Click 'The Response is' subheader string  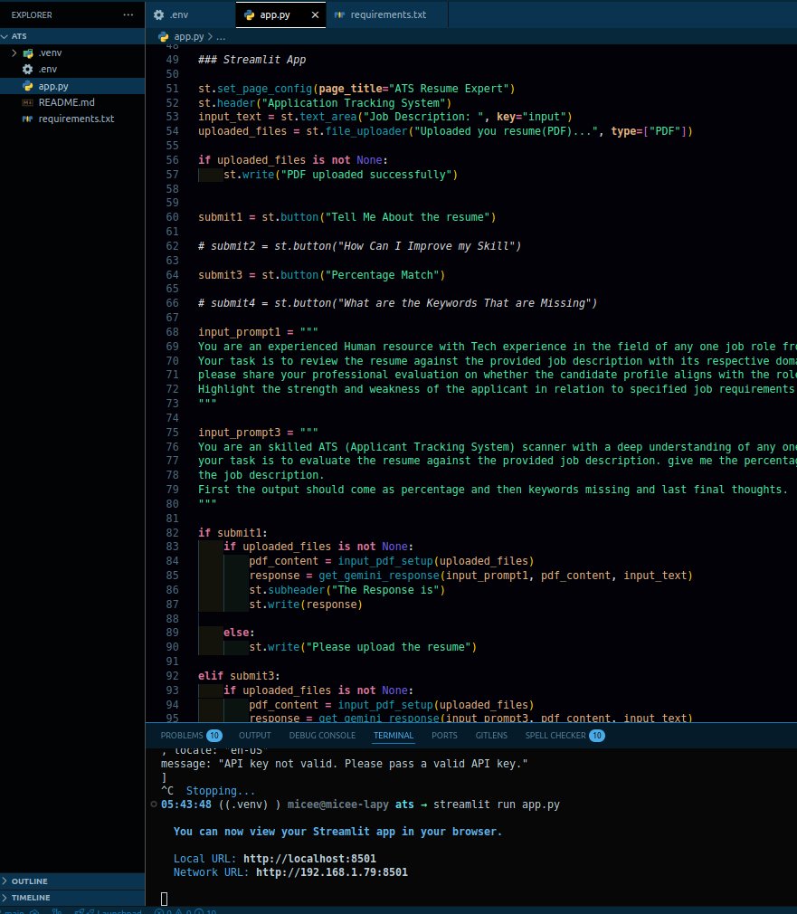coord(385,590)
